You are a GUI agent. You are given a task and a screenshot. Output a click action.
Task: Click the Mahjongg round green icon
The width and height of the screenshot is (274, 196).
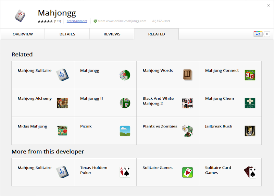(125, 75)
